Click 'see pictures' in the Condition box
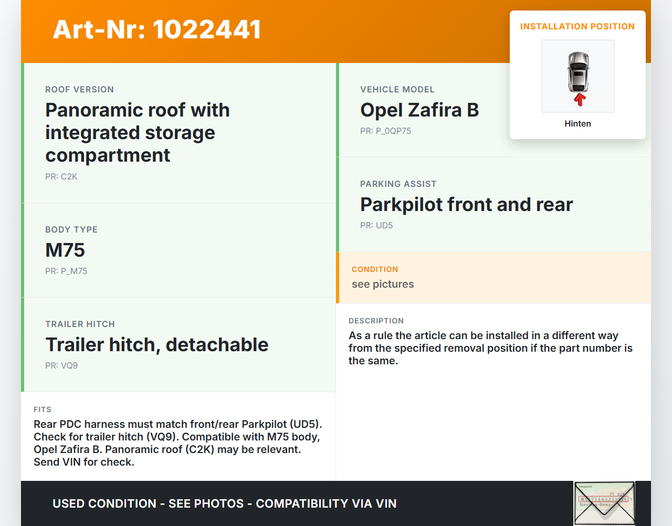 [383, 284]
